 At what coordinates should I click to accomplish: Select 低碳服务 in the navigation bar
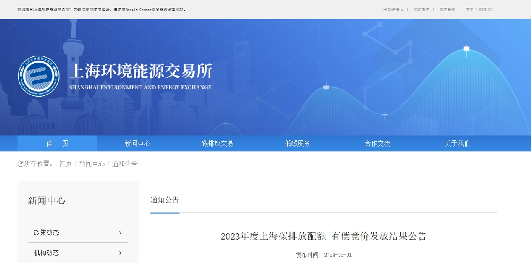pyautogui.click(x=297, y=143)
